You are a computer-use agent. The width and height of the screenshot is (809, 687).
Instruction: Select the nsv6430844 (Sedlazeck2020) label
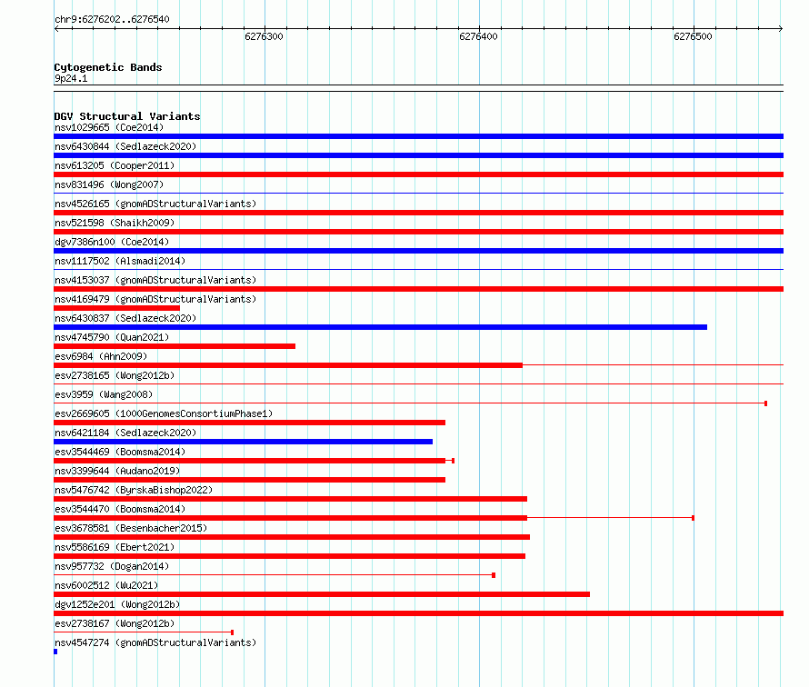[125, 146]
